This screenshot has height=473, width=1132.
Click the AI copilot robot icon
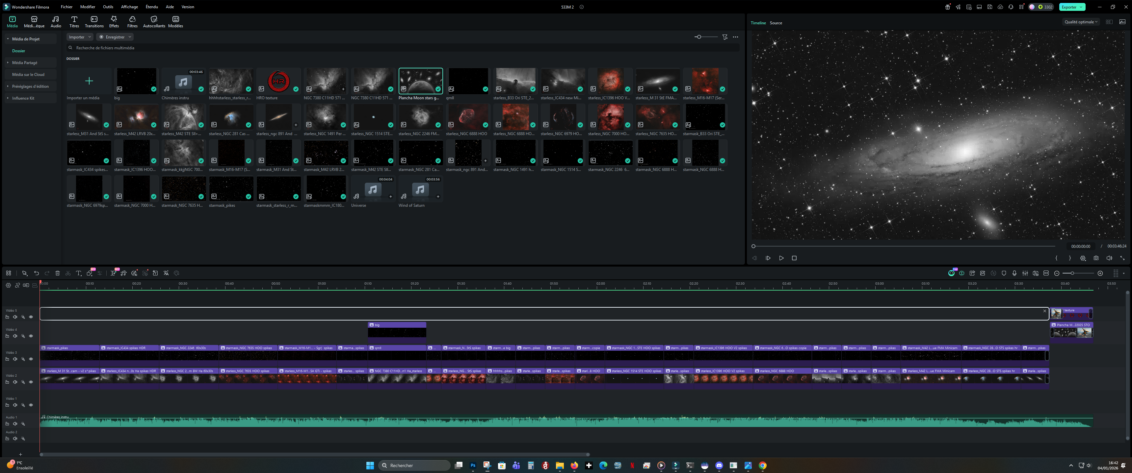coord(951,273)
